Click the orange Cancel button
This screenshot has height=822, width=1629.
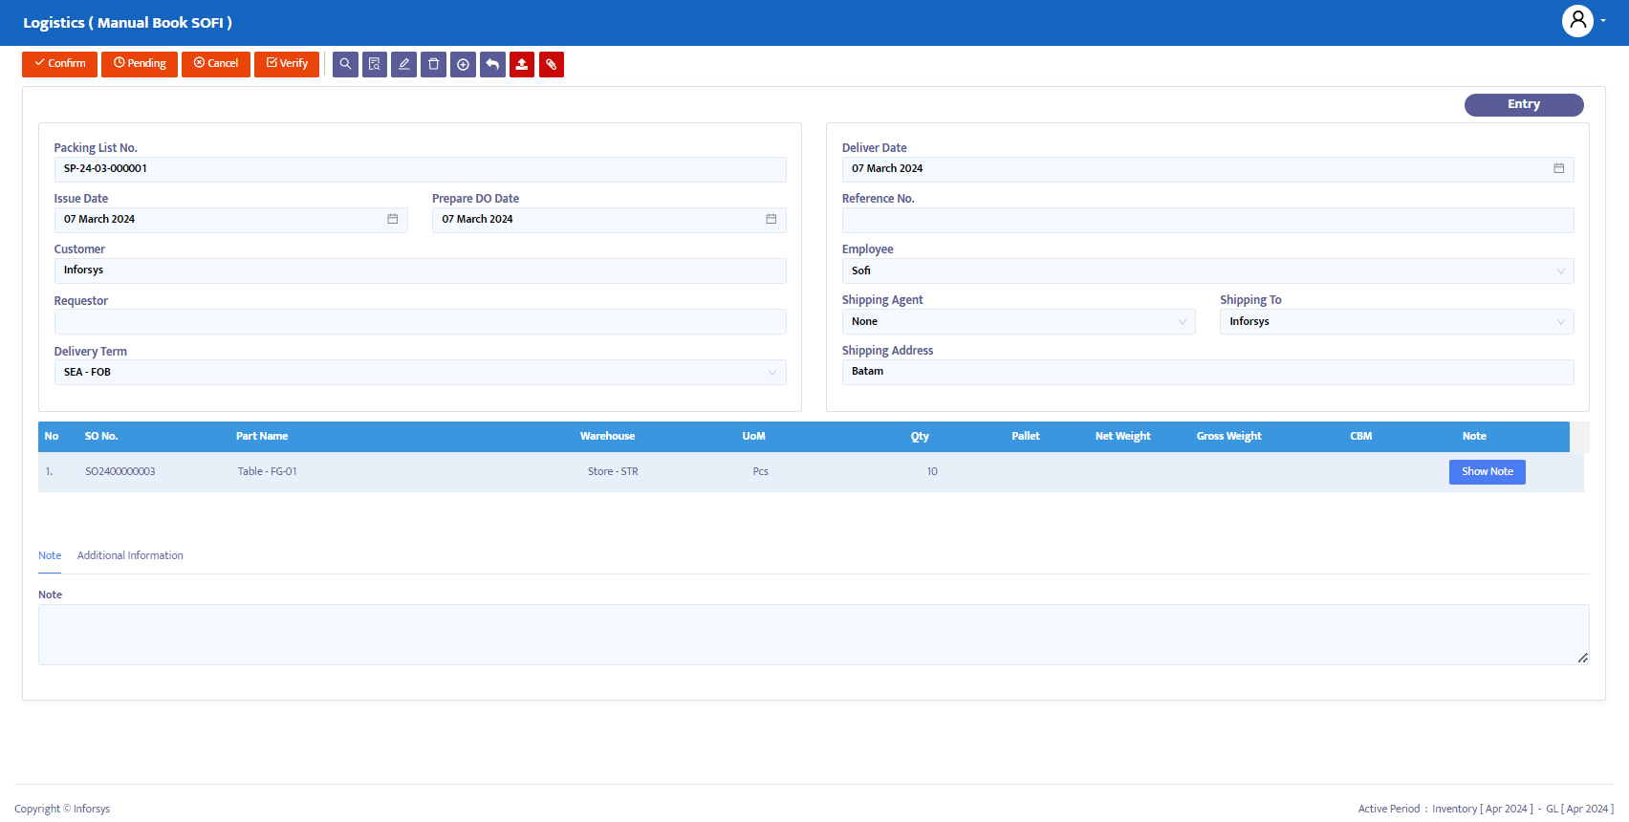[216, 64]
